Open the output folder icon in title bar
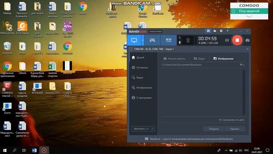Screen dimensions: 273x154 tap(215, 31)
